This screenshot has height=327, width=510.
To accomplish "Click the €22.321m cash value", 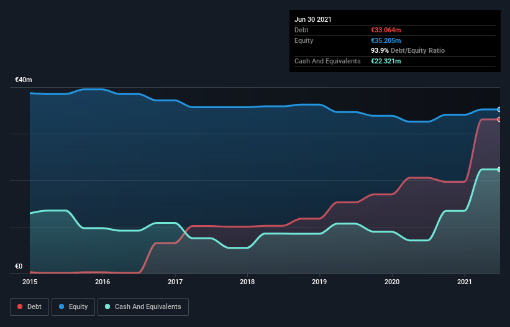I will (x=386, y=61).
